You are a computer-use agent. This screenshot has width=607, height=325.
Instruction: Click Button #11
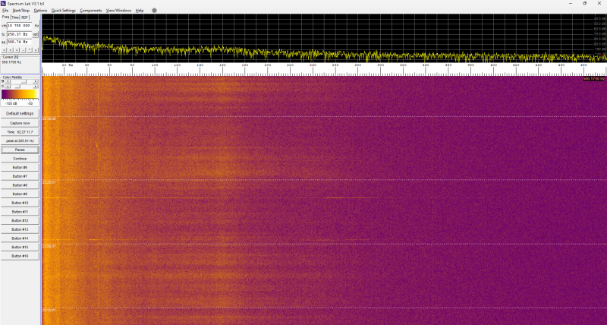tap(20, 212)
